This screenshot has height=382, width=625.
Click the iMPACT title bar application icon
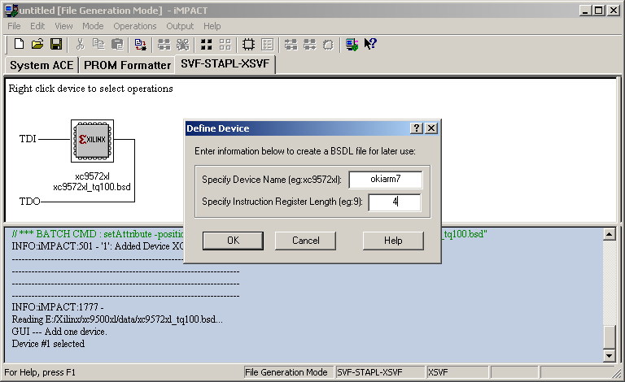(x=11, y=11)
